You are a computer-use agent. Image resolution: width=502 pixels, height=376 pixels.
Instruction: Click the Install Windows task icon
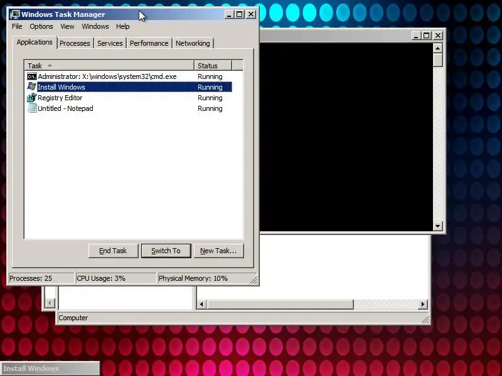pos(32,87)
